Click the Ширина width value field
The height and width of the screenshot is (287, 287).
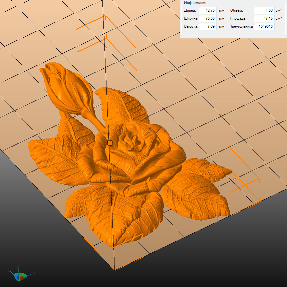pyautogui.click(x=208, y=18)
